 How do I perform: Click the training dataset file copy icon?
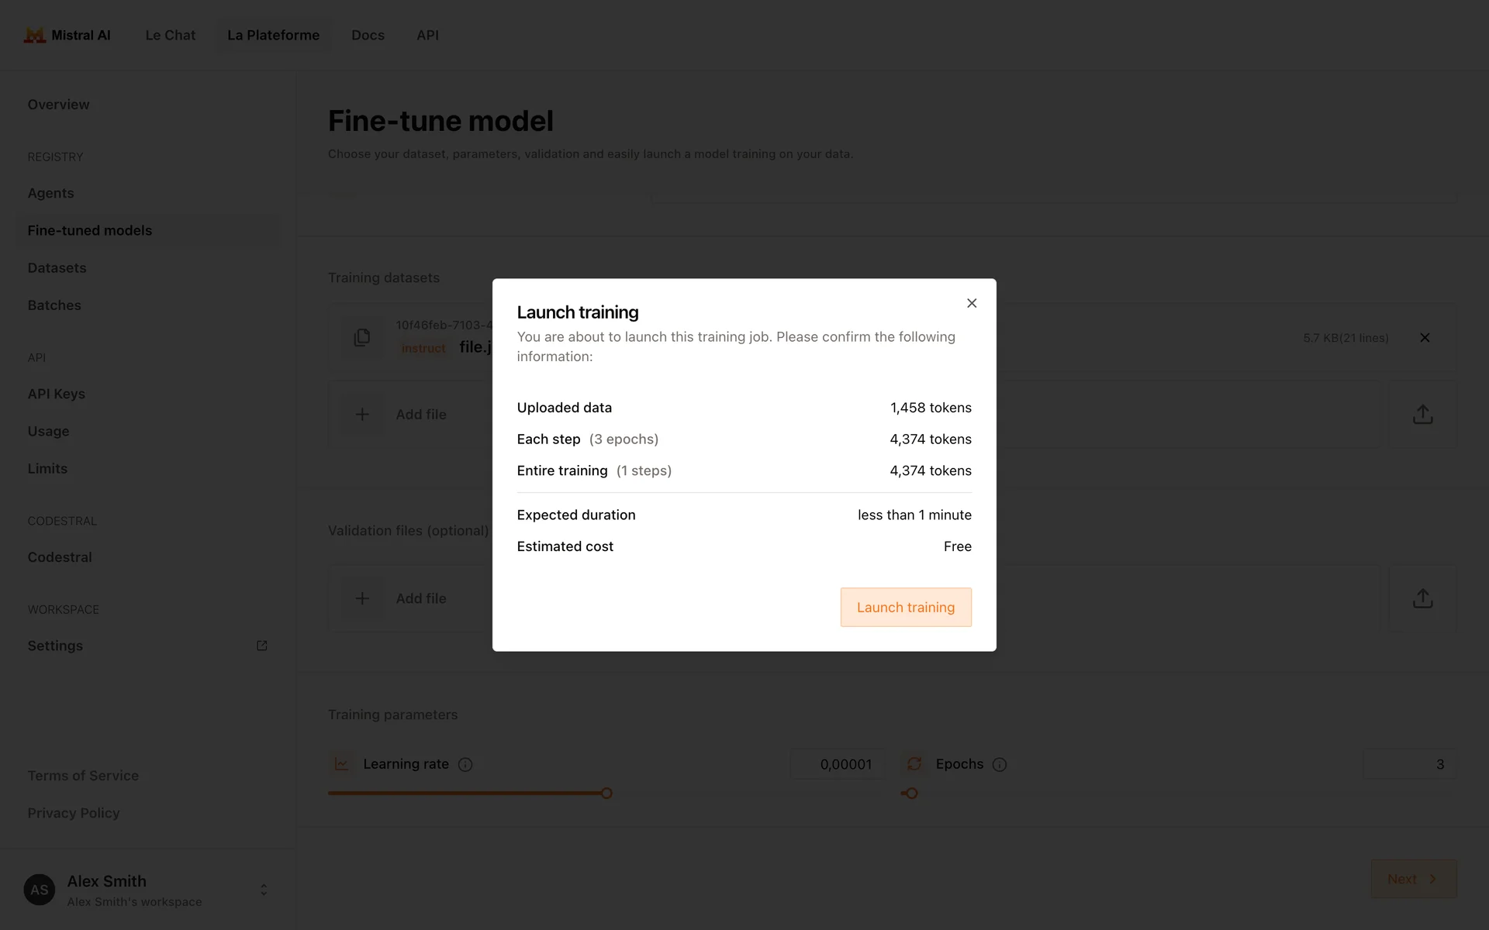[x=362, y=338]
